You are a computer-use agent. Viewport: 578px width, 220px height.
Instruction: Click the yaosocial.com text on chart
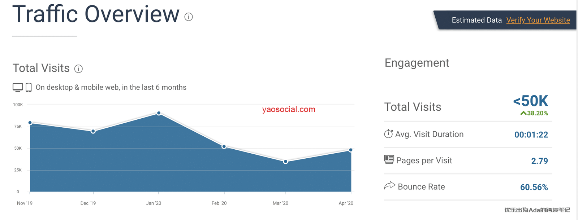pyautogui.click(x=289, y=109)
